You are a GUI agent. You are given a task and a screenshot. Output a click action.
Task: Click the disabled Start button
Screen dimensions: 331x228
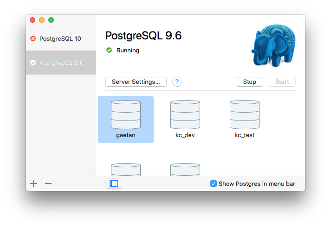[282, 82]
